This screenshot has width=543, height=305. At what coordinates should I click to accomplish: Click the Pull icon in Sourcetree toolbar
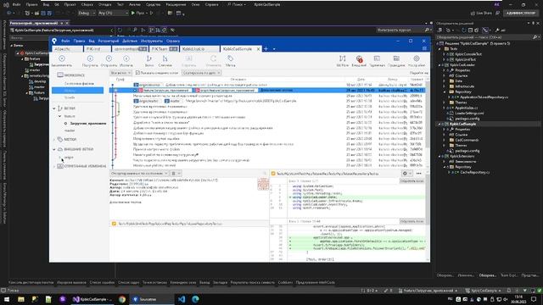coord(90,58)
